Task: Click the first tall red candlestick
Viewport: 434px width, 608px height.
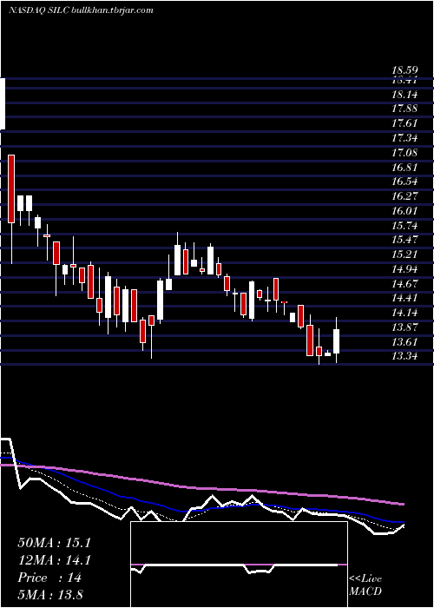Action: click(11, 188)
